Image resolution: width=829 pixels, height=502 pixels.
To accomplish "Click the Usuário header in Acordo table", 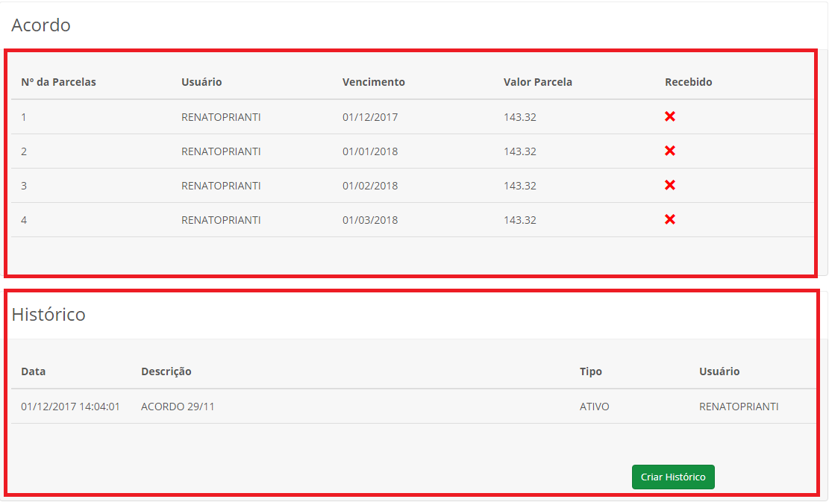I will pos(201,82).
